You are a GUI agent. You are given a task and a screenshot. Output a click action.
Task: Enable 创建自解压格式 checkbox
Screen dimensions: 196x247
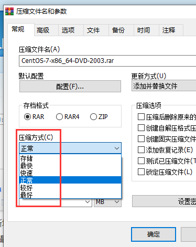pyautogui.click(x=141, y=128)
